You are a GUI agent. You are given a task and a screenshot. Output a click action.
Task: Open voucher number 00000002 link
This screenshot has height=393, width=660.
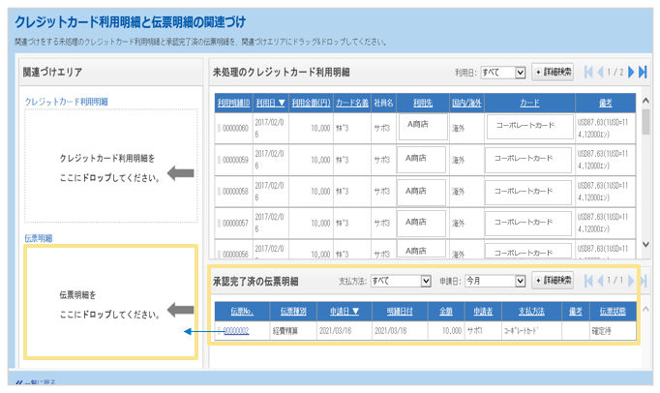pyautogui.click(x=236, y=331)
